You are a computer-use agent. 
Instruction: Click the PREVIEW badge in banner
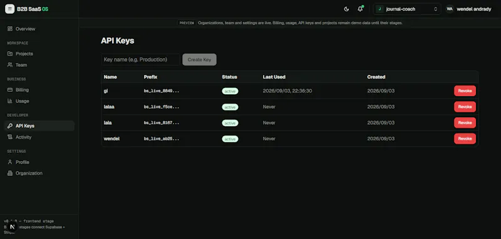pos(187,23)
